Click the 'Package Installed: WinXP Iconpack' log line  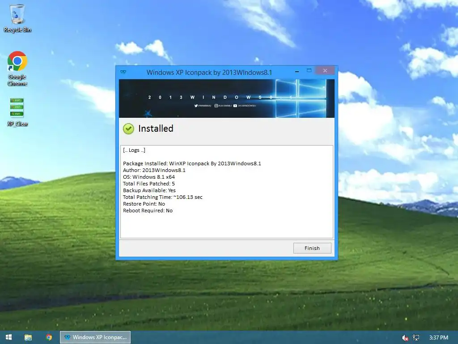pyautogui.click(x=192, y=163)
